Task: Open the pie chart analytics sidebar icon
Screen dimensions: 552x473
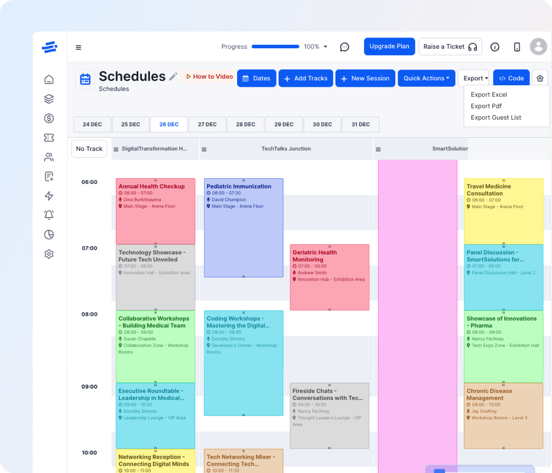Action: tap(49, 234)
